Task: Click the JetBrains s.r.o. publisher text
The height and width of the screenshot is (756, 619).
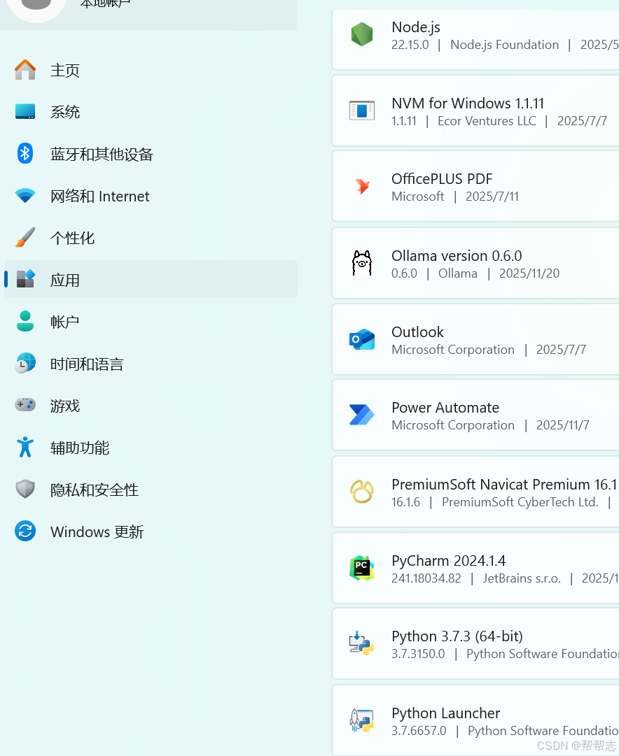Action: tap(522, 578)
